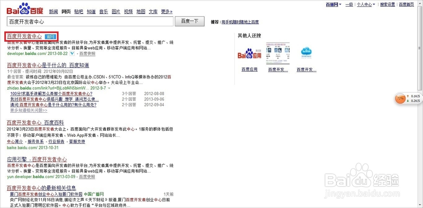Viewport: 423px width, 208px height.
Task: Open the 新闻 news tab
Action: [53, 11]
